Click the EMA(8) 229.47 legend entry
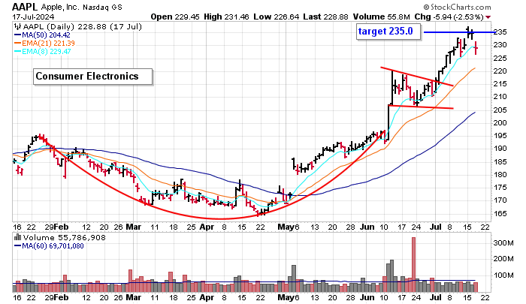526x304 pixels. (x=42, y=51)
